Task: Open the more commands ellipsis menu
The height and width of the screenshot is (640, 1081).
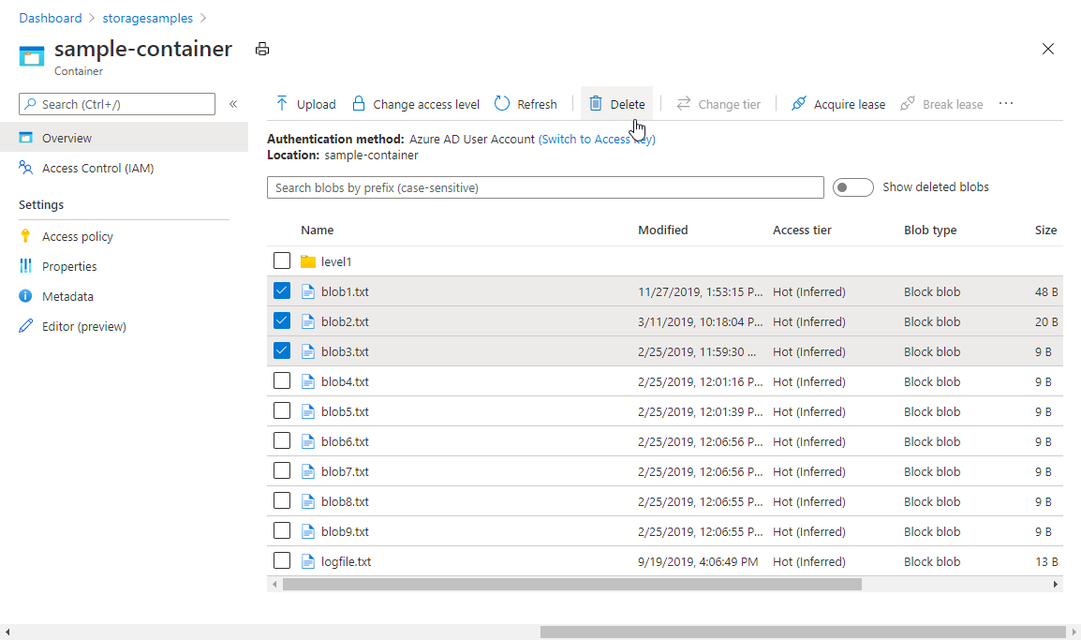Action: coord(1005,103)
